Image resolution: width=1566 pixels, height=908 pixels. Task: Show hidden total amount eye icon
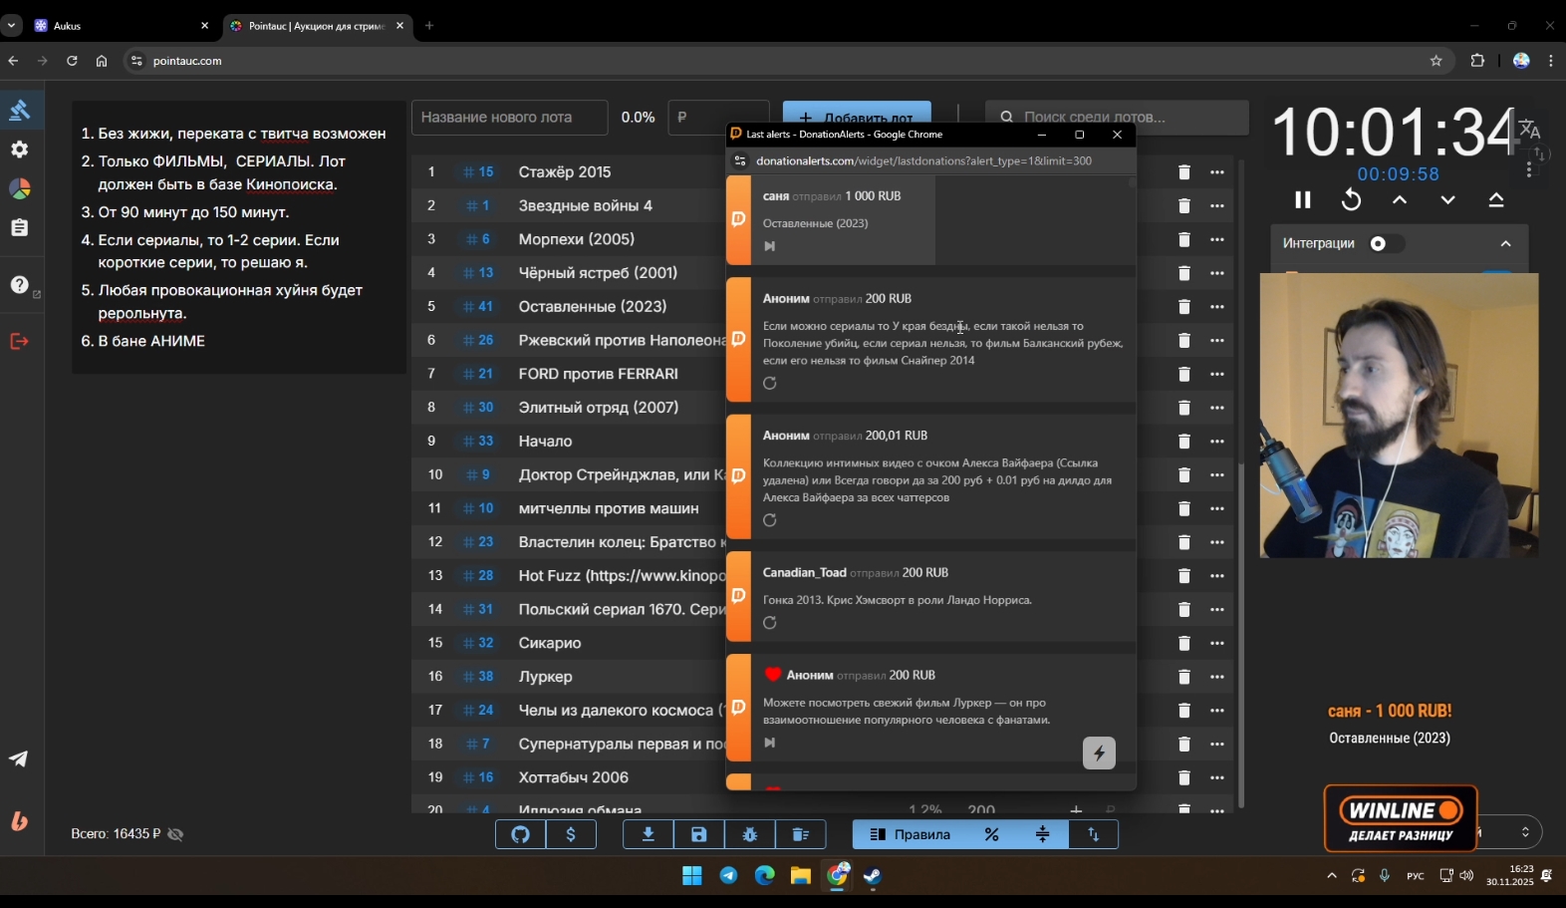coord(176,834)
